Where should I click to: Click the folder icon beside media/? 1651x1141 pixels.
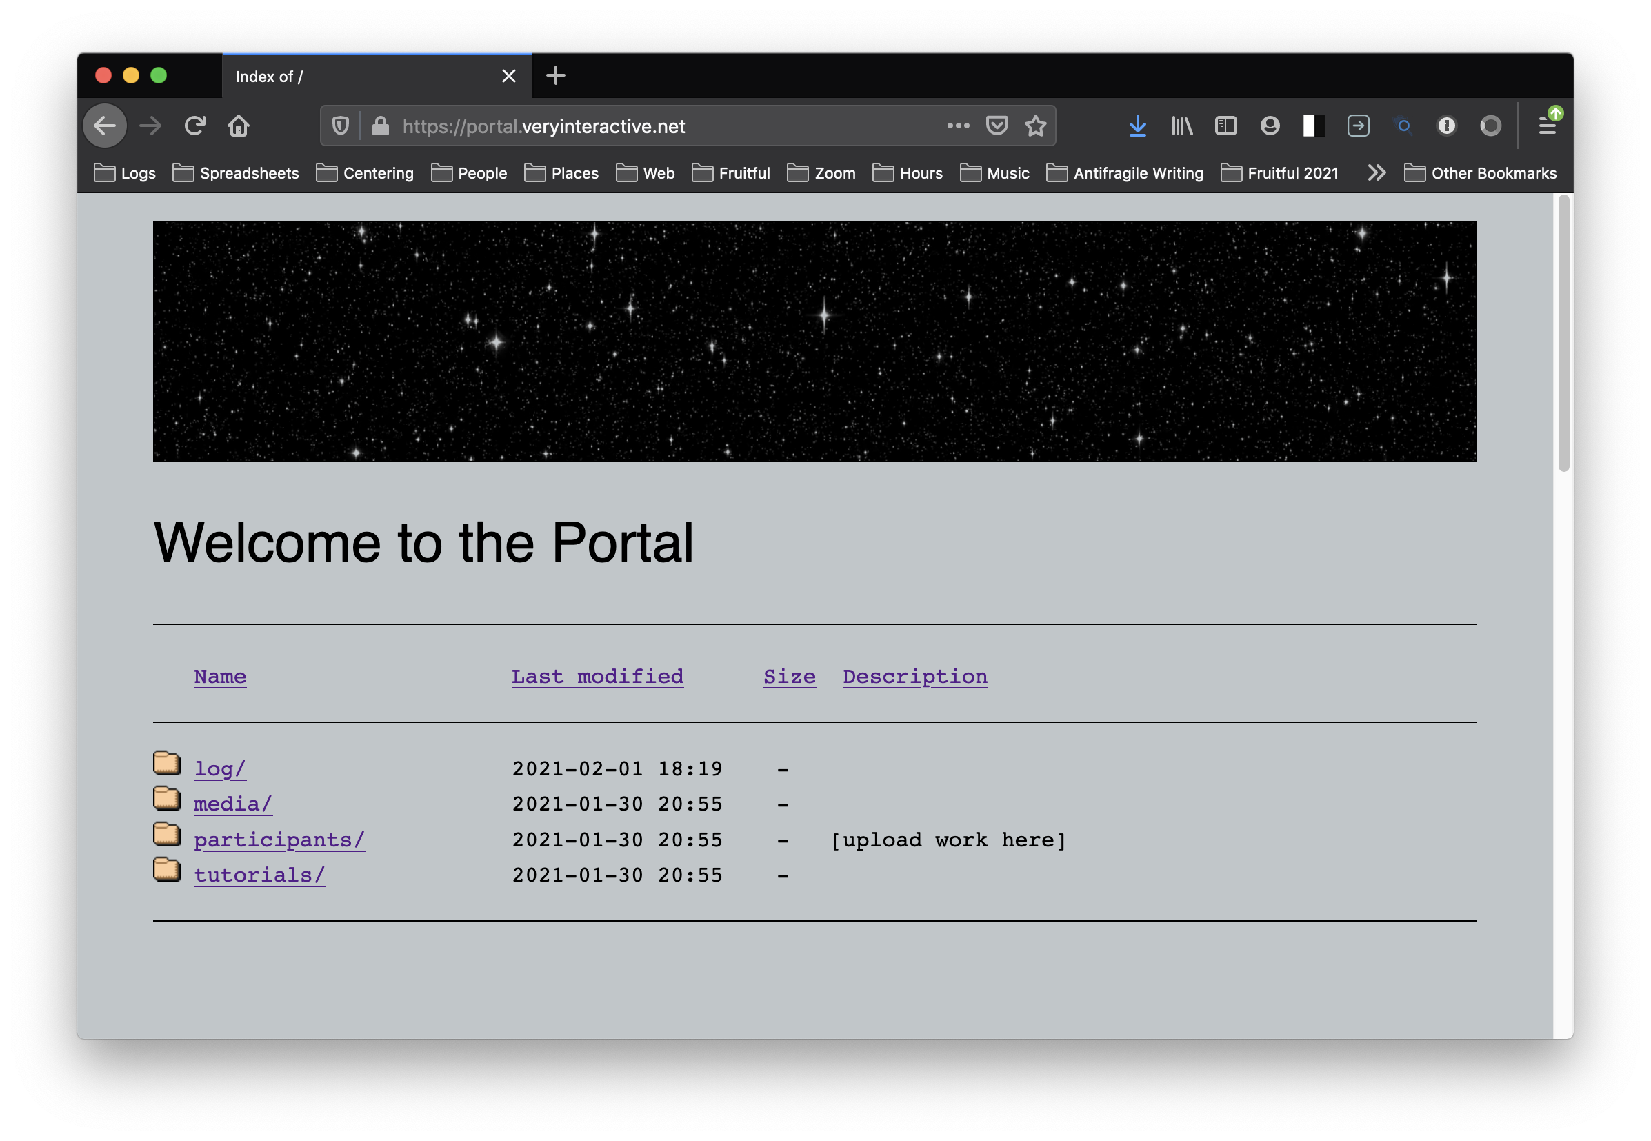click(166, 799)
